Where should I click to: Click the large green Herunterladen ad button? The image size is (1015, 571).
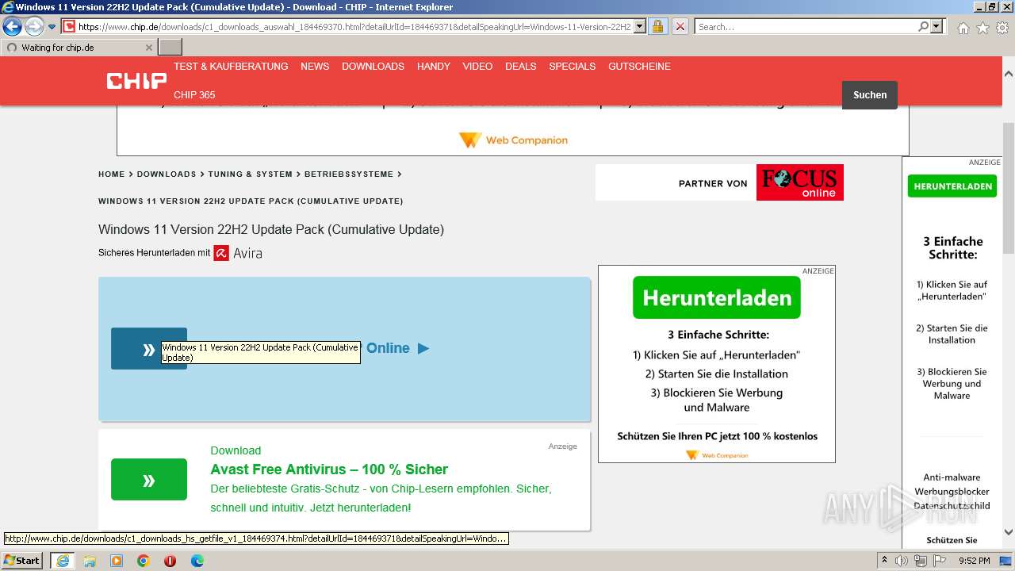[717, 297]
